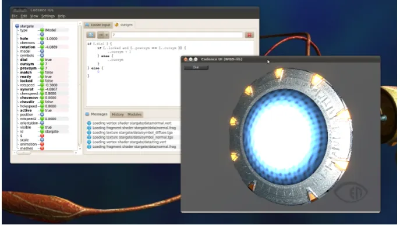Select the green icon beside locked
Viewport: 400px width, 225px height.
42,81
